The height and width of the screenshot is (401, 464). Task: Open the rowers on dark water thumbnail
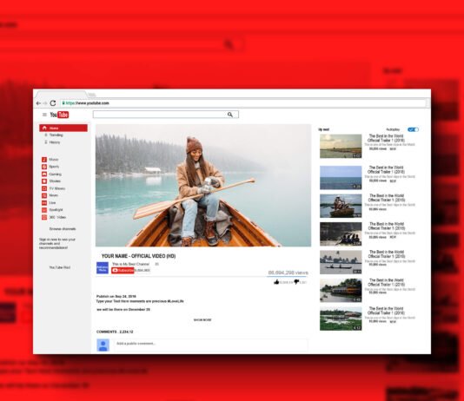click(x=341, y=234)
